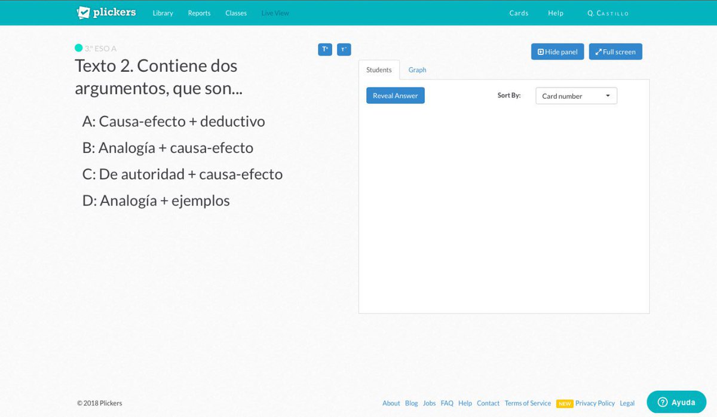This screenshot has height=417, width=717.
Task: Switch to Full screen mode
Action: tap(615, 52)
